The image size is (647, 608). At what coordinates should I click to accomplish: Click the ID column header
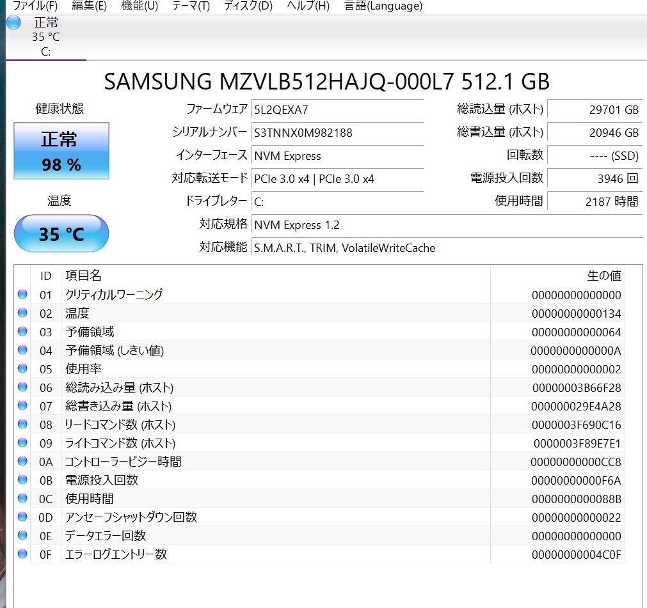(46, 276)
